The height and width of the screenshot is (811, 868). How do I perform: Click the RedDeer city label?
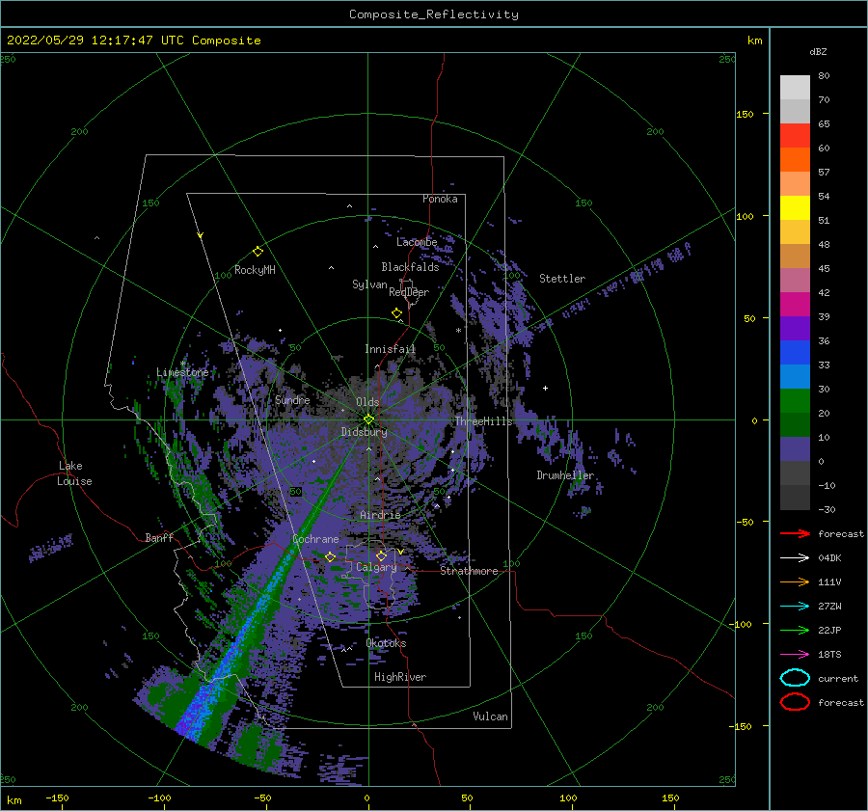pos(409,292)
